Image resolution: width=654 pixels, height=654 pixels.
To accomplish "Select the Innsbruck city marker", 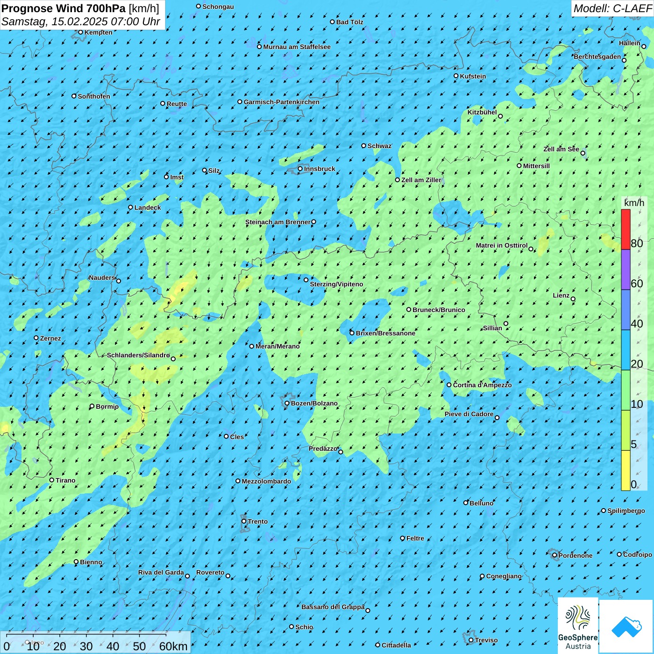I will tap(300, 169).
